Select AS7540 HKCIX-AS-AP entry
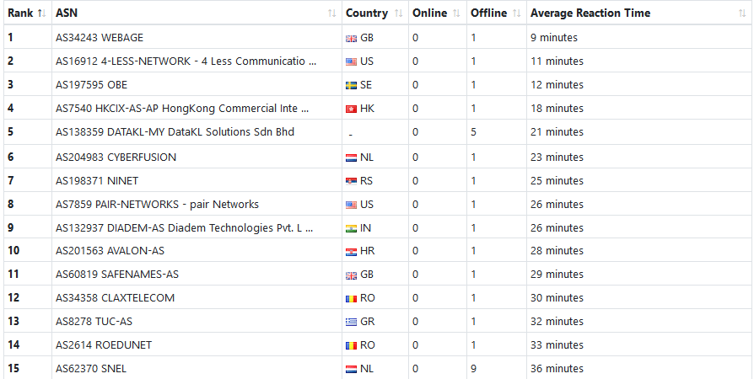Screen dimensions: 754x379 tap(182, 108)
